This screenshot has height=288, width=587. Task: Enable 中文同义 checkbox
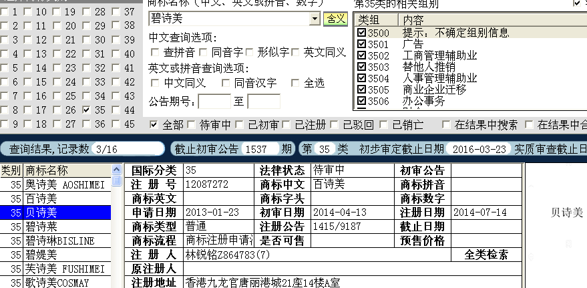[154, 83]
